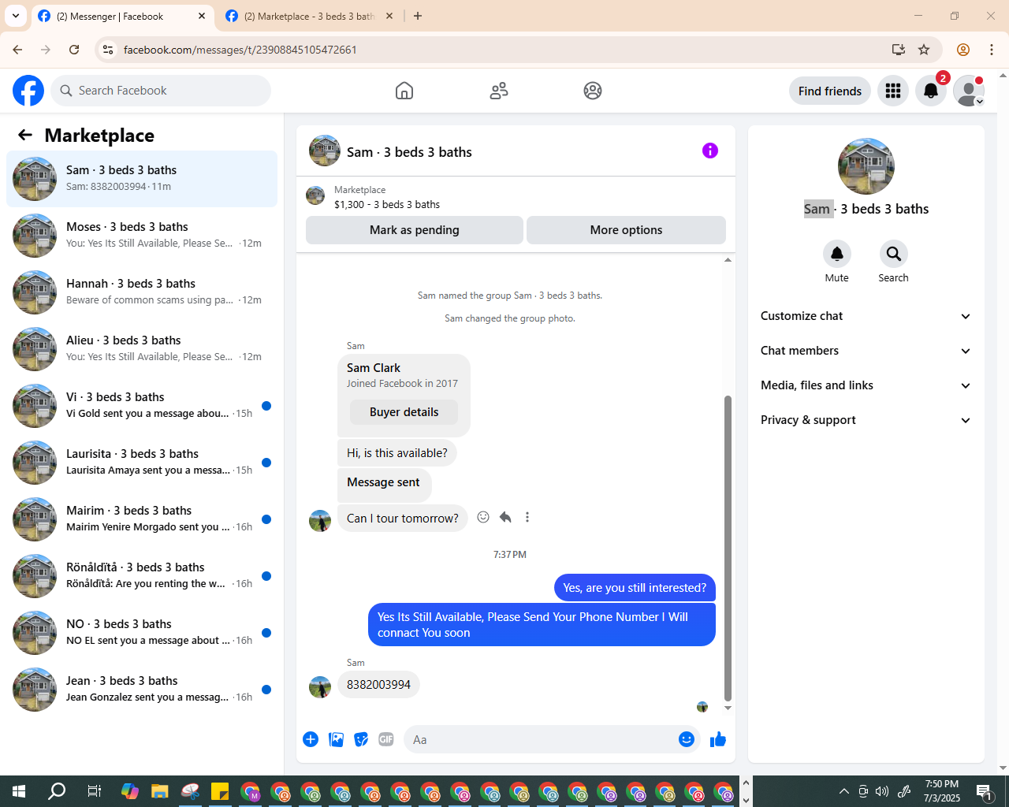Open the Windows notification center
The width and height of the screenshot is (1009, 807).
tap(985, 791)
